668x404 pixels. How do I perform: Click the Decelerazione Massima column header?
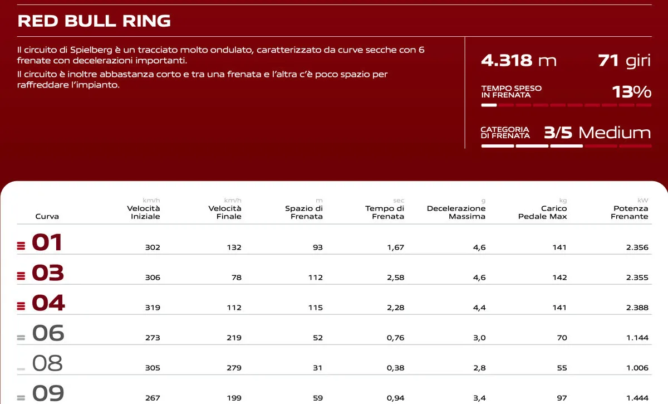coord(456,212)
